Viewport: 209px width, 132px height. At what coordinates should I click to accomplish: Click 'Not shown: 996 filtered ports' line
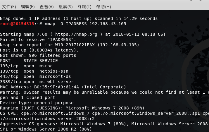[x=38, y=55]
